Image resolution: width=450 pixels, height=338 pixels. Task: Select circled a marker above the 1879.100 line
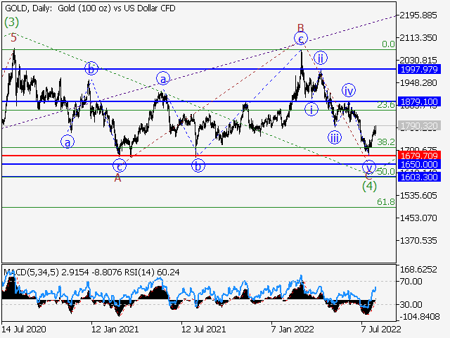point(163,79)
